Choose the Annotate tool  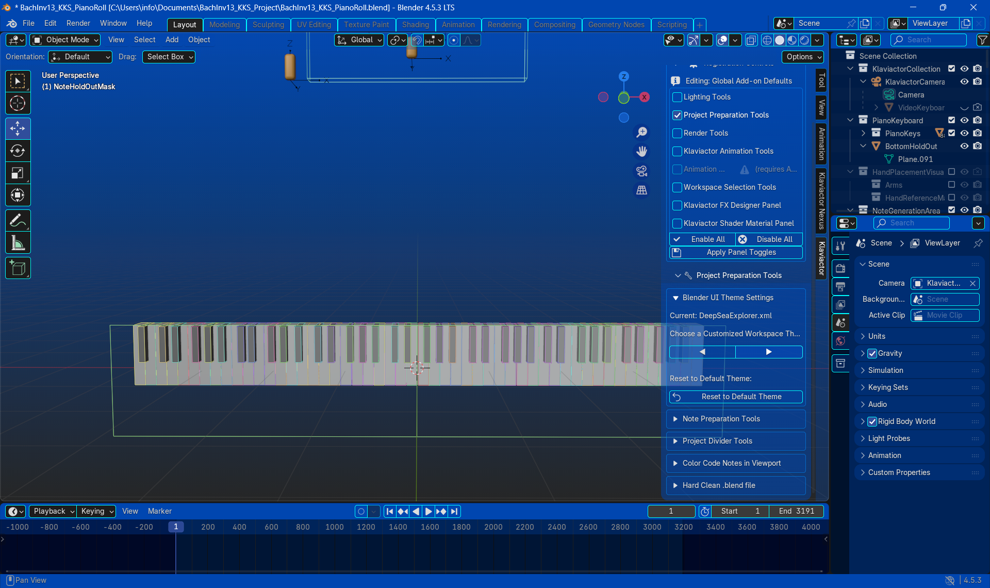point(18,221)
